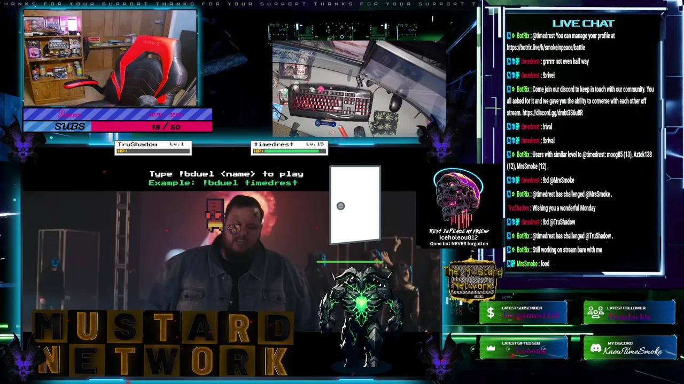The image size is (684, 384).
Task: Click the SUBS 18 / 50 goal bar
Action: point(118,126)
